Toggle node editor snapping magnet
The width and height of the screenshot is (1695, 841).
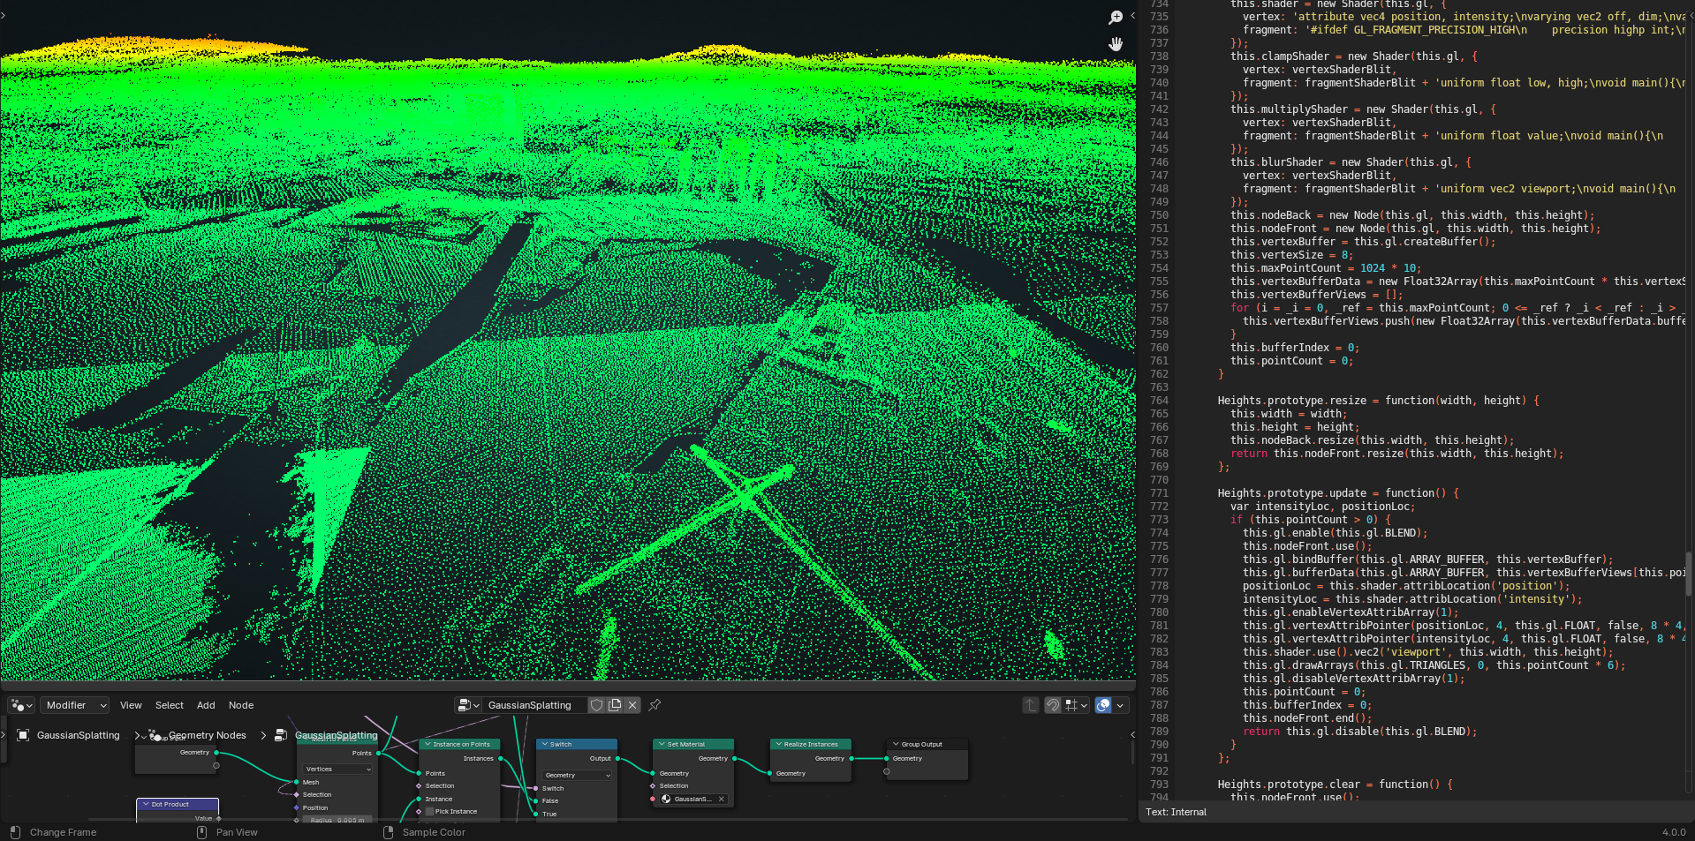click(1052, 705)
